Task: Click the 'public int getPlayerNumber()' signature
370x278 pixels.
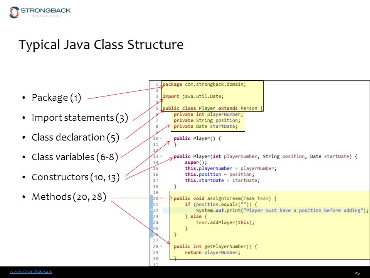Action: pyautogui.click(x=215, y=246)
